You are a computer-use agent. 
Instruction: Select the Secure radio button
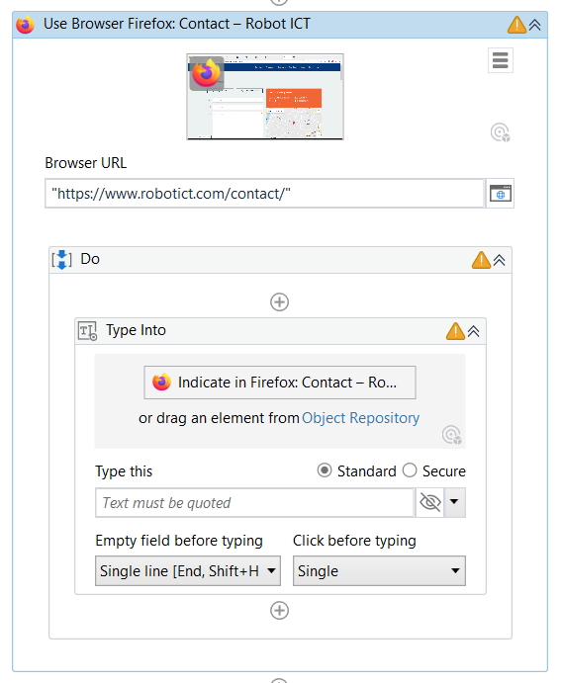(410, 470)
